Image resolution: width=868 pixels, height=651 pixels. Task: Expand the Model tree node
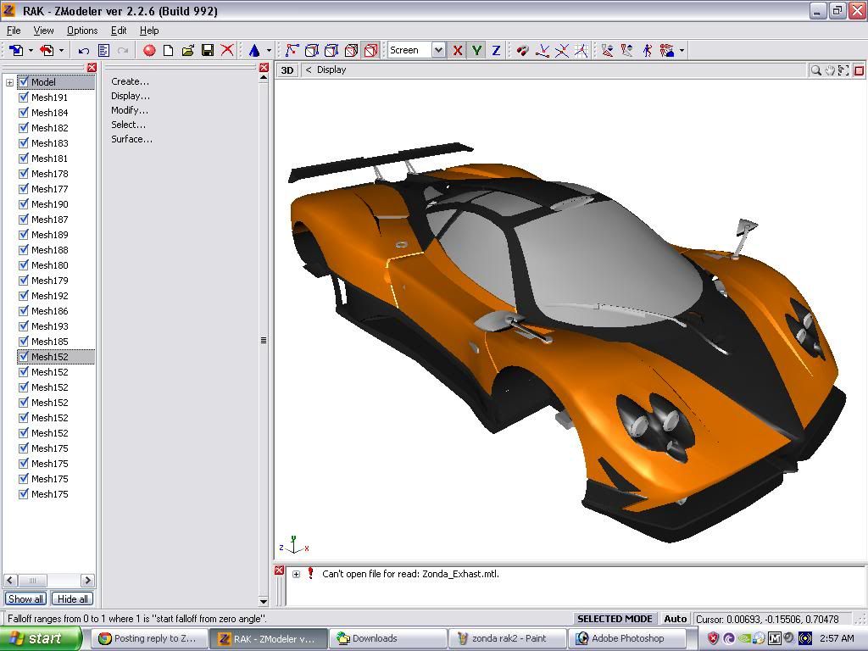(9, 82)
